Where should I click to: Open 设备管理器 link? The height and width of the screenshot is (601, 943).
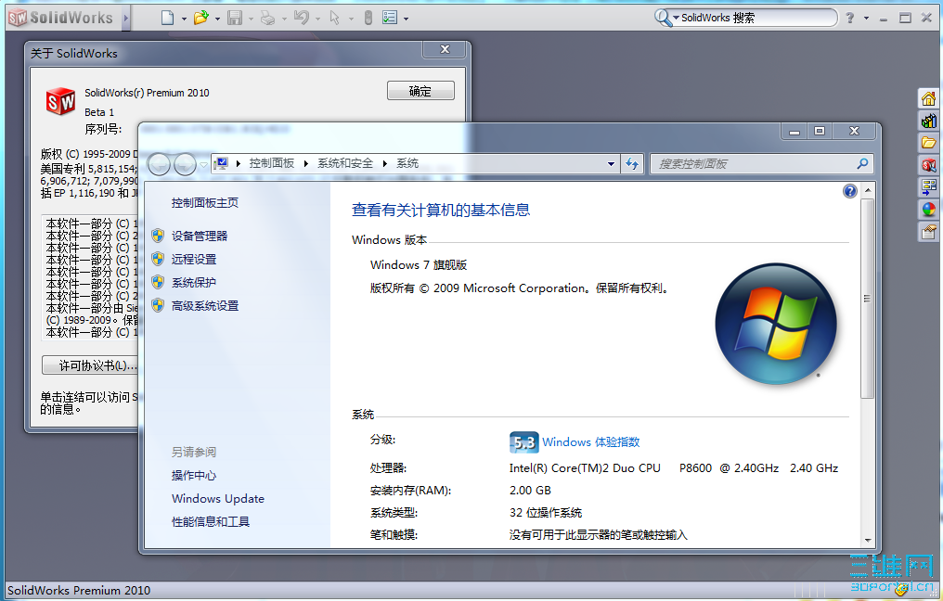click(x=200, y=237)
